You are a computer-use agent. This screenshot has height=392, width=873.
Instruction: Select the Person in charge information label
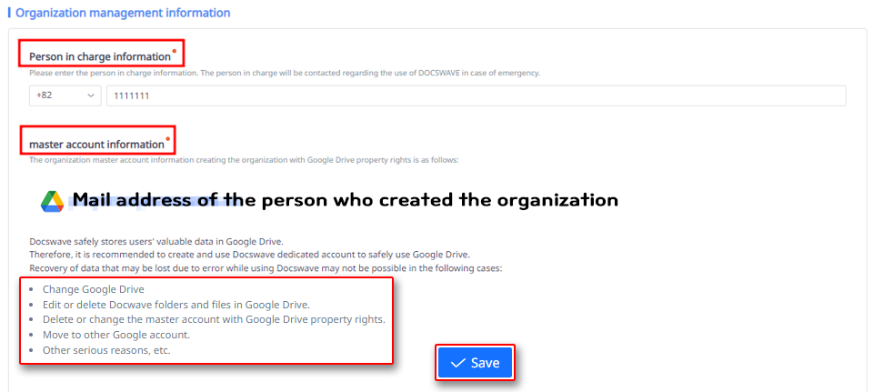(100, 56)
